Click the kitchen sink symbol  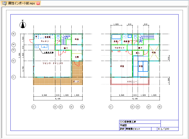(44, 47)
